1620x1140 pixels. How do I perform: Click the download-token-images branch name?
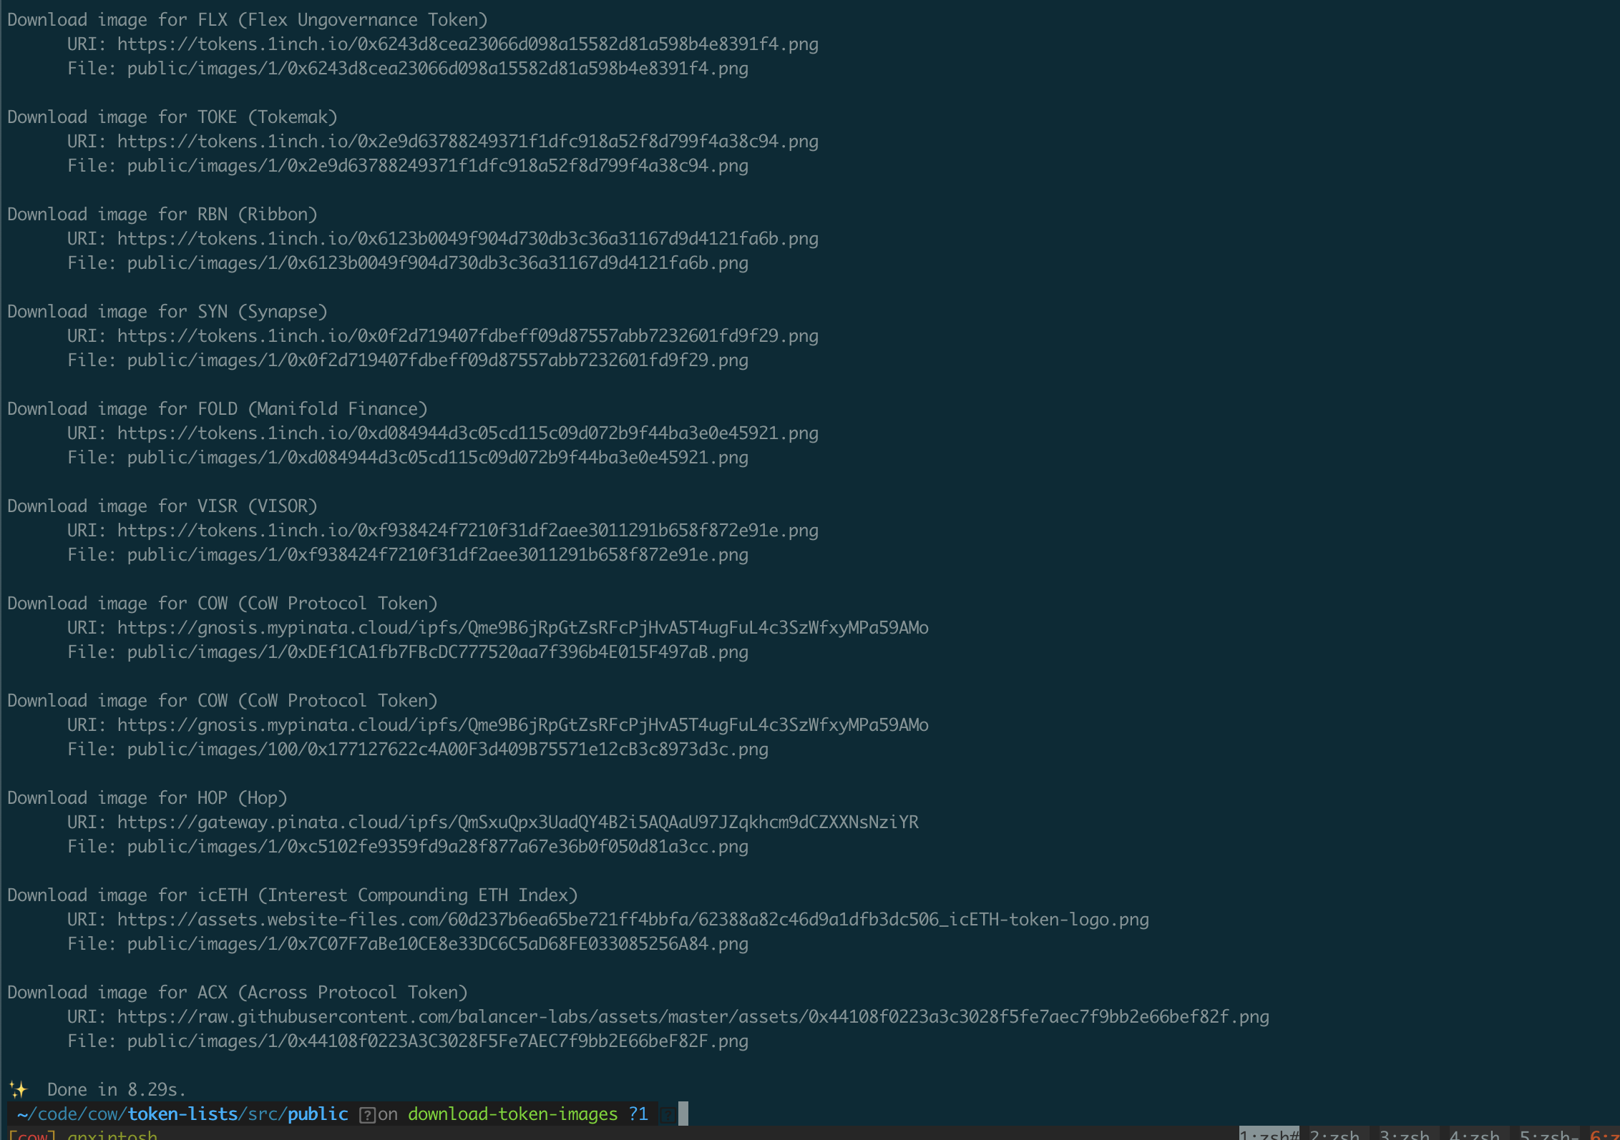point(512,1114)
